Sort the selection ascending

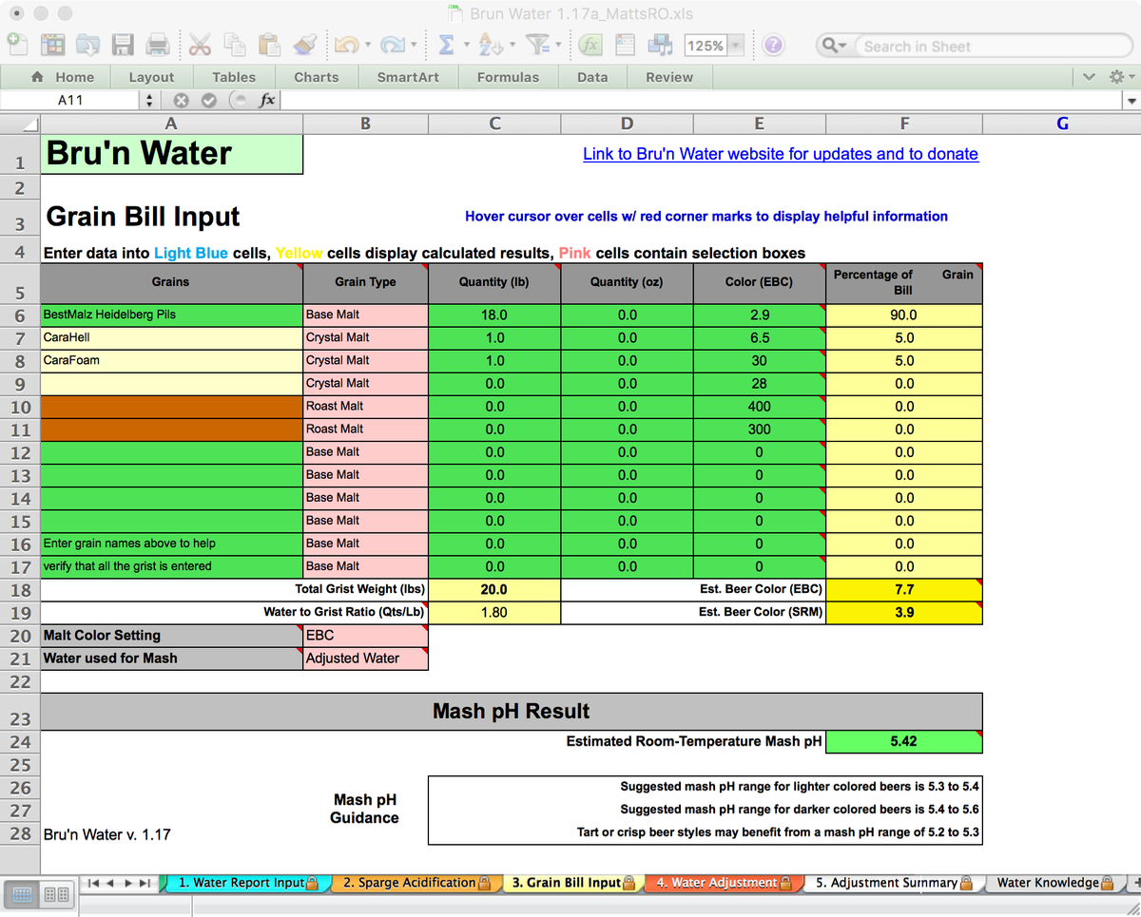click(x=493, y=45)
